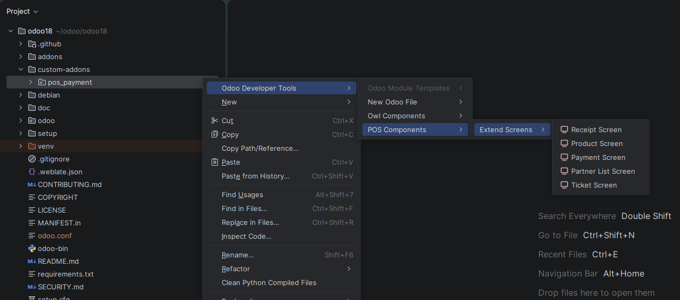The image size is (680, 300).
Task: Click the Product Screen monitor icon
Action: point(564,143)
